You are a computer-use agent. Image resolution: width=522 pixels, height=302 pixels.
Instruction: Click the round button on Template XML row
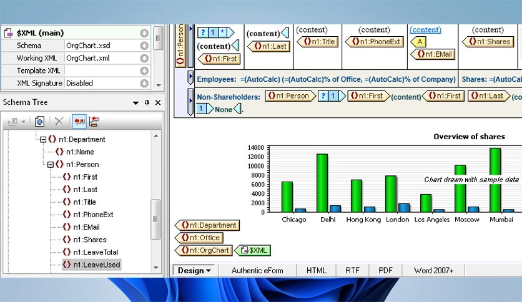pyautogui.click(x=144, y=71)
